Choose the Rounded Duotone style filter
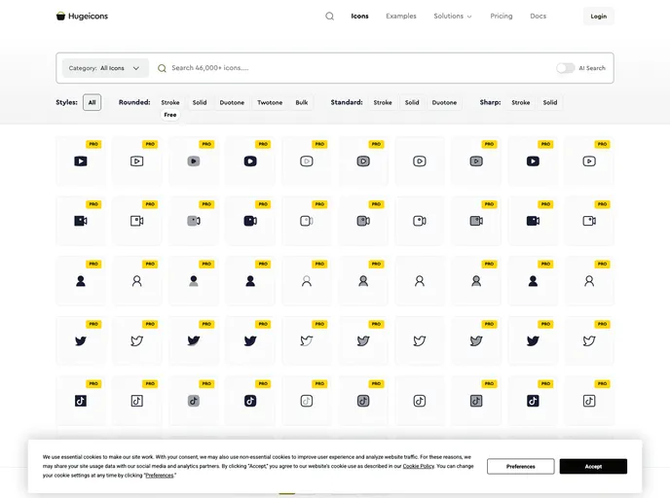The height and width of the screenshot is (498, 670). (x=232, y=102)
